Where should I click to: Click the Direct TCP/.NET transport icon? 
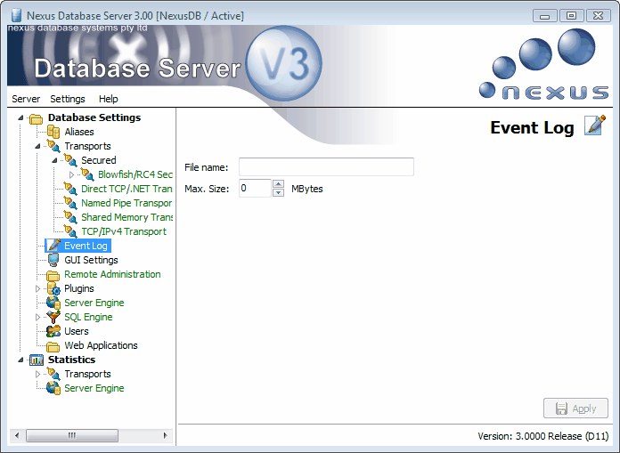(x=70, y=189)
